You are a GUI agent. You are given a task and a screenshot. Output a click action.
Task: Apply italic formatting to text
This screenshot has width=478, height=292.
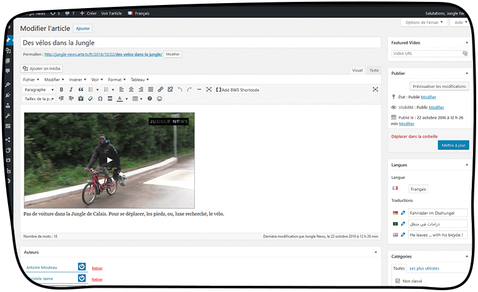pos(71,90)
